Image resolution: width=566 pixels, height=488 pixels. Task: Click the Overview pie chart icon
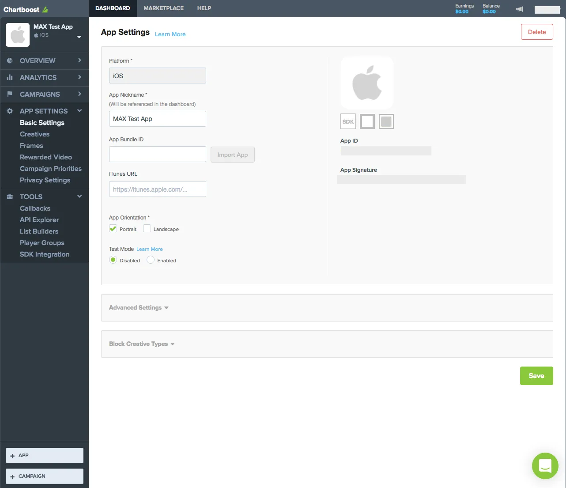click(10, 61)
